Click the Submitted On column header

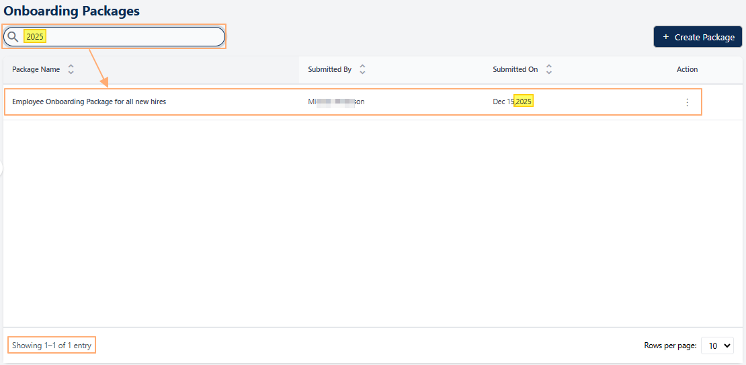515,69
